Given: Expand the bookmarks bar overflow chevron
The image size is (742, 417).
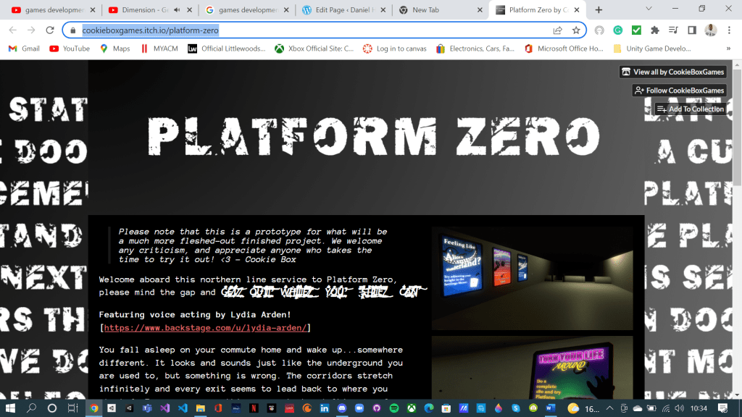Looking at the screenshot, I should pos(728,49).
